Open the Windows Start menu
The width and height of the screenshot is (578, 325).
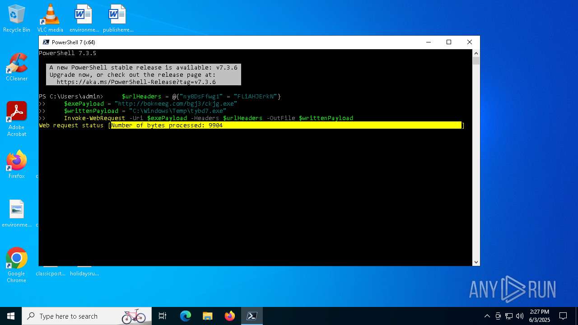[11, 316]
